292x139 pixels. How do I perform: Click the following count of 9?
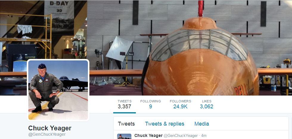(x=150, y=107)
